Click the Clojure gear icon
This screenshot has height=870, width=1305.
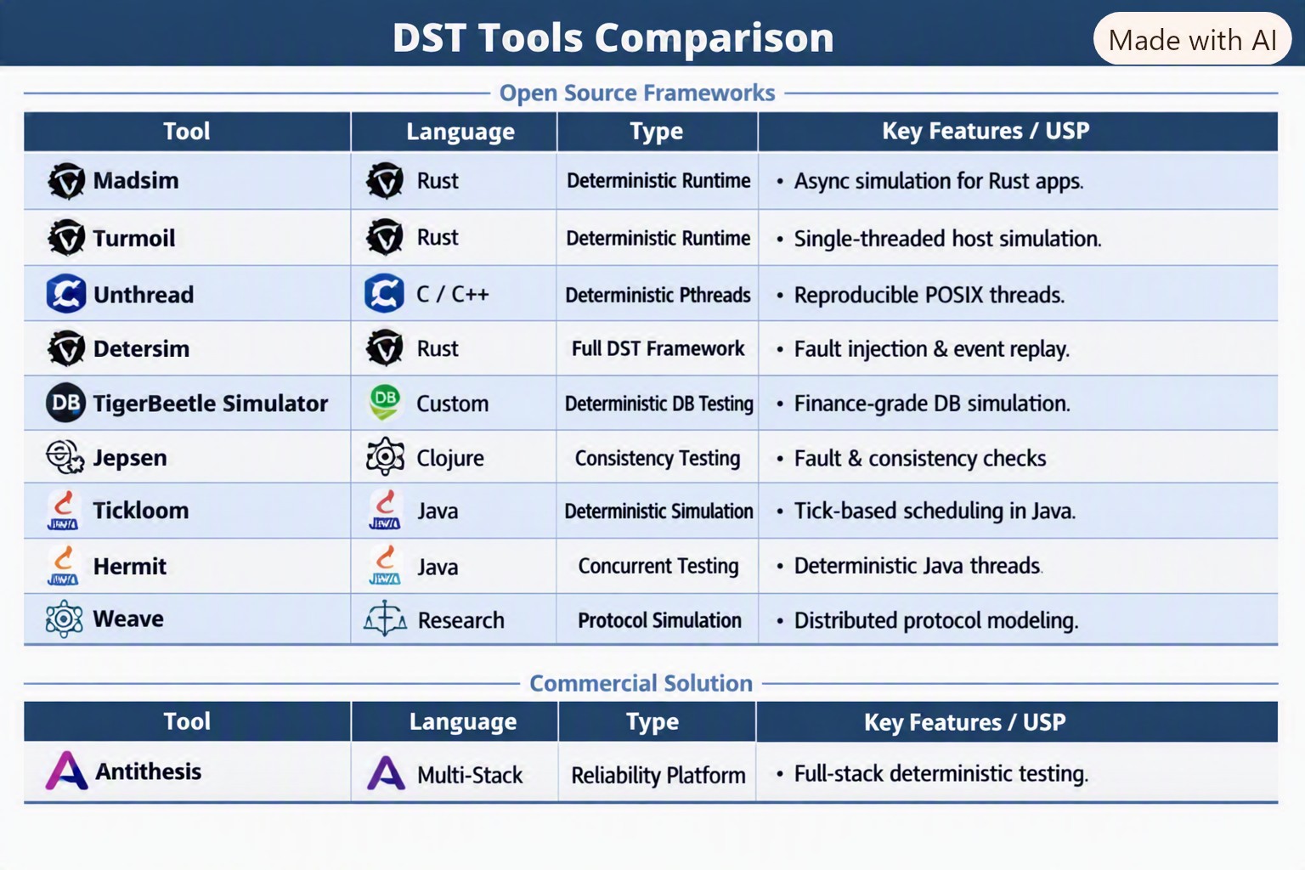click(x=385, y=457)
